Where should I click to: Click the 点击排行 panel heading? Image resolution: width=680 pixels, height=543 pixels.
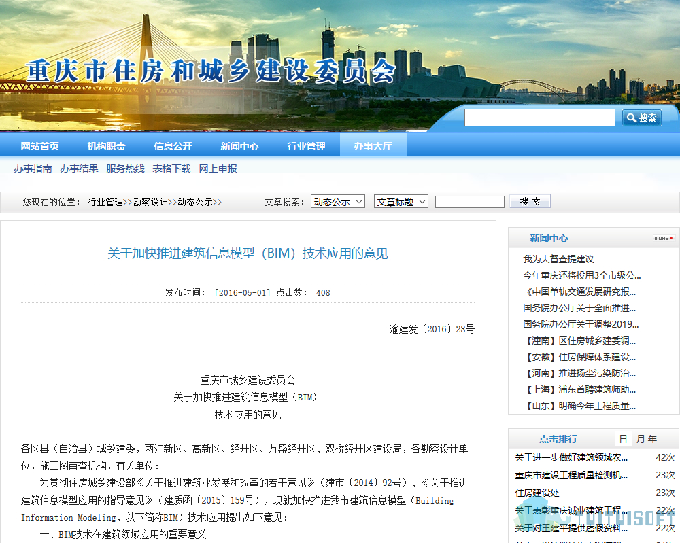558,439
